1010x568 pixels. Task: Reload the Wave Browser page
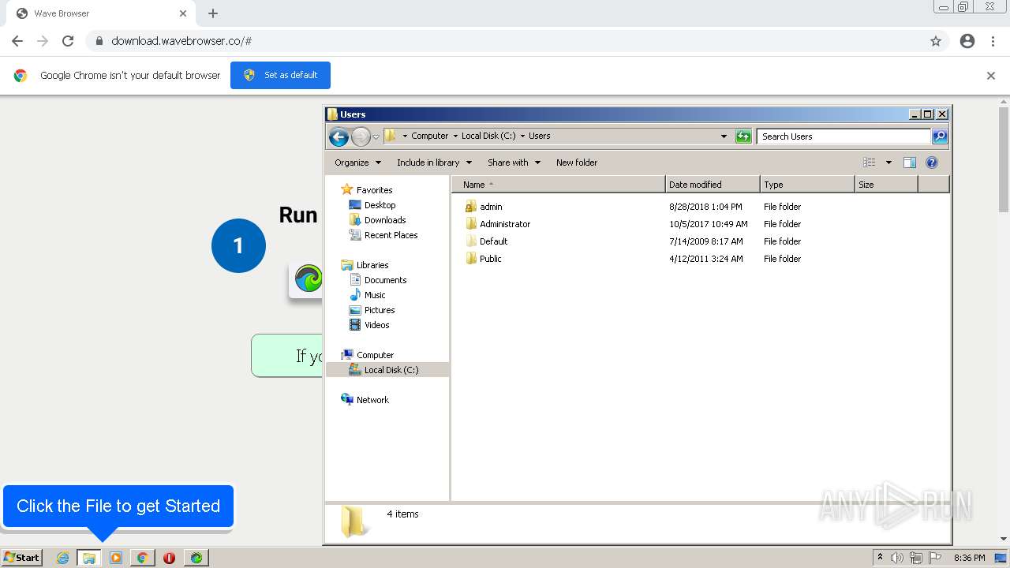coord(68,41)
